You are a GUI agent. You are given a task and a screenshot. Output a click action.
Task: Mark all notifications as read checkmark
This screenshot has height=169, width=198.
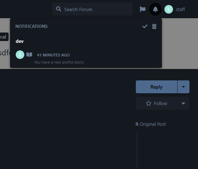[x=145, y=26]
